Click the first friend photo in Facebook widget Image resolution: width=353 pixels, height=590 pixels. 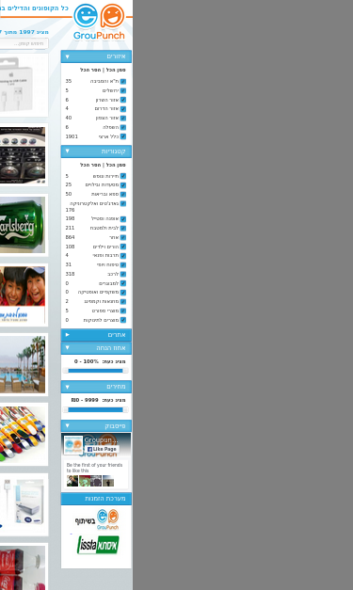point(72,481)
